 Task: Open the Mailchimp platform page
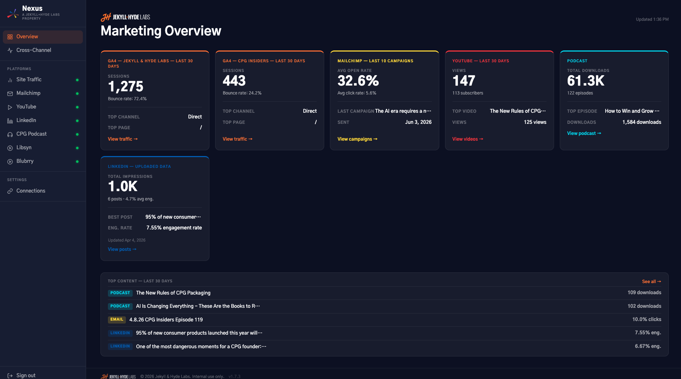(x=43, y=93)
